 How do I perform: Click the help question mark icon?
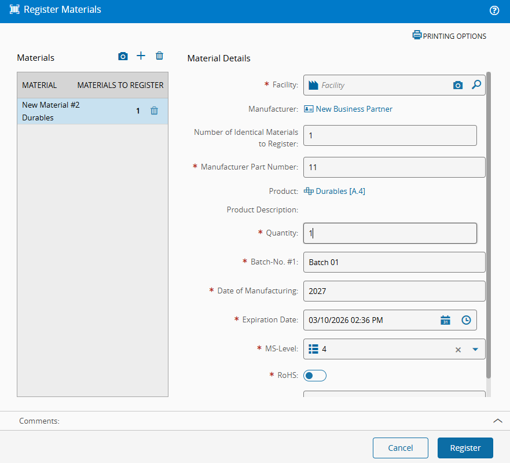494,10
